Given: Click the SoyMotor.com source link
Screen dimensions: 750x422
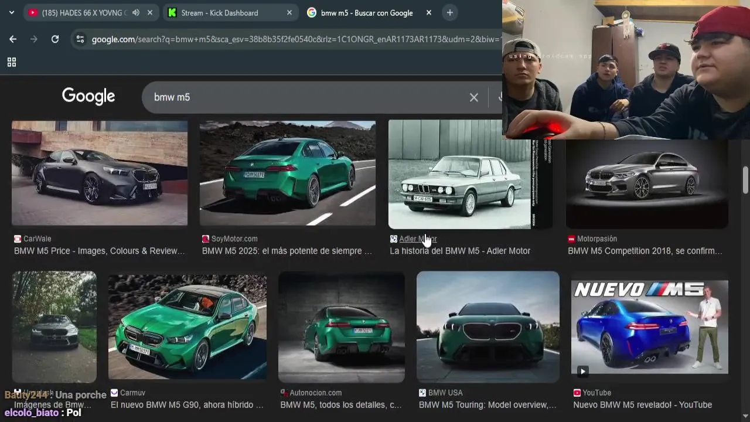Looking at the screenshot, I should [234, 239].
